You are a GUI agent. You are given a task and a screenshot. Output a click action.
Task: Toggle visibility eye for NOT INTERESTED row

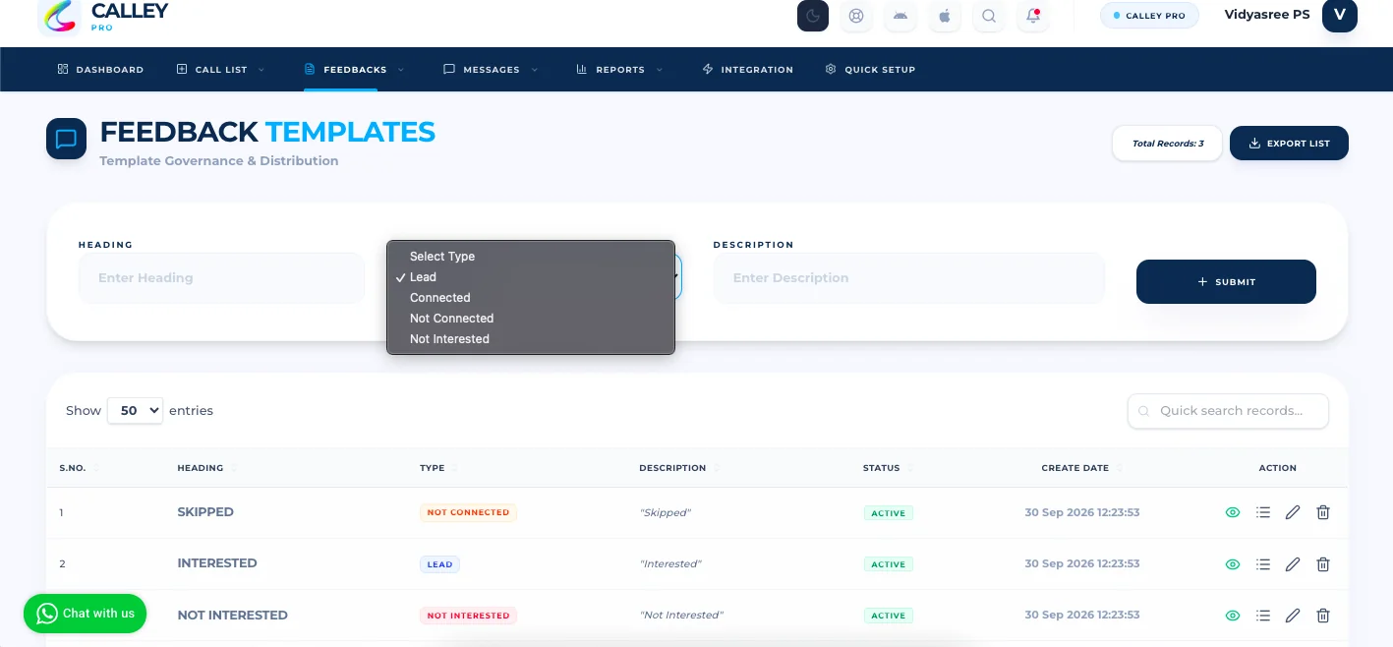1233,616
